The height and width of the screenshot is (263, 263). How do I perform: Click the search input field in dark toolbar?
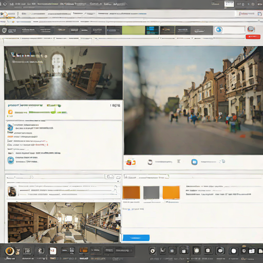coord(234,30)
